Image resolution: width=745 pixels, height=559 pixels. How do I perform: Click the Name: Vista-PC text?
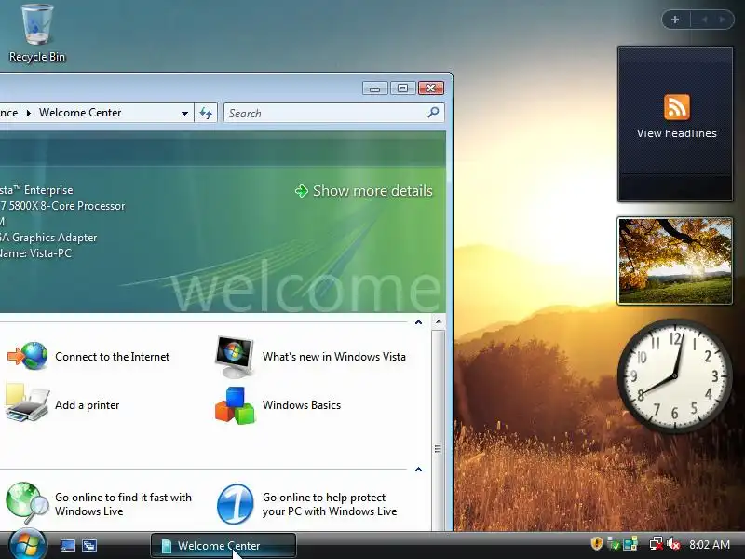point(35,253)
